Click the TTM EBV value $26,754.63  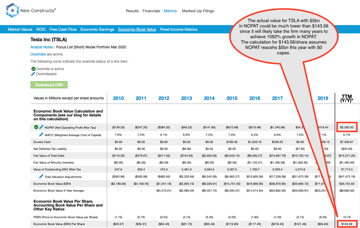coord(347,184)
